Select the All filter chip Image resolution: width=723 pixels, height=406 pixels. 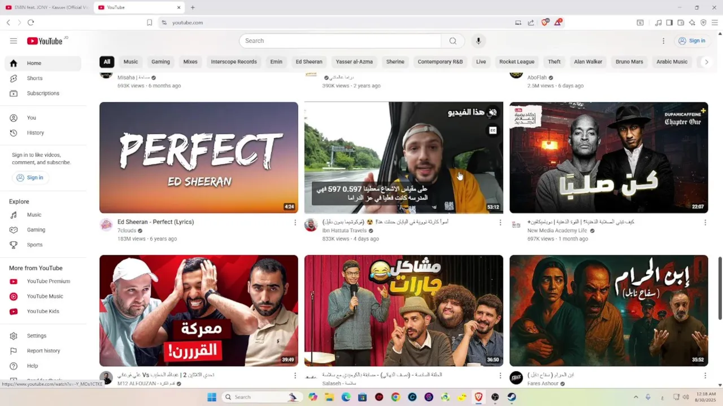pyautogui.click(x=107, y=62)
